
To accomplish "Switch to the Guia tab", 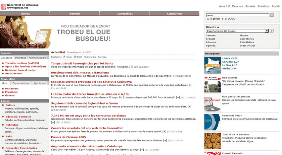I will pos(5,83).
